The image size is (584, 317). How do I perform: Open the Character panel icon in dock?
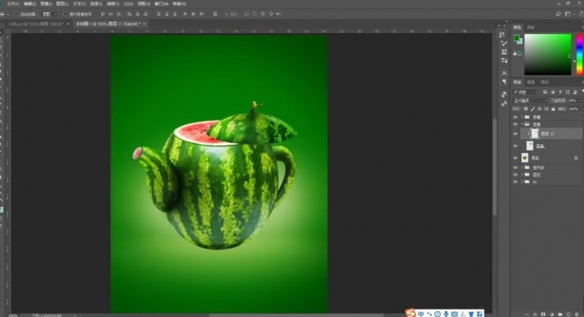coord(504,73)
